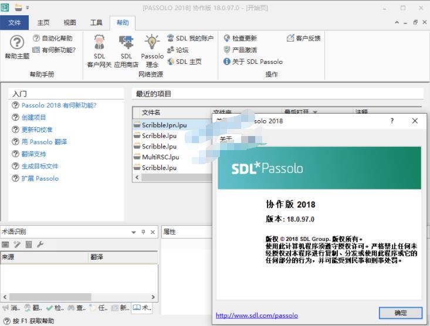Screen dimensions: 430x326
Task: Collapse the ribbon with the up chevron
Action: tap(397, 22)
